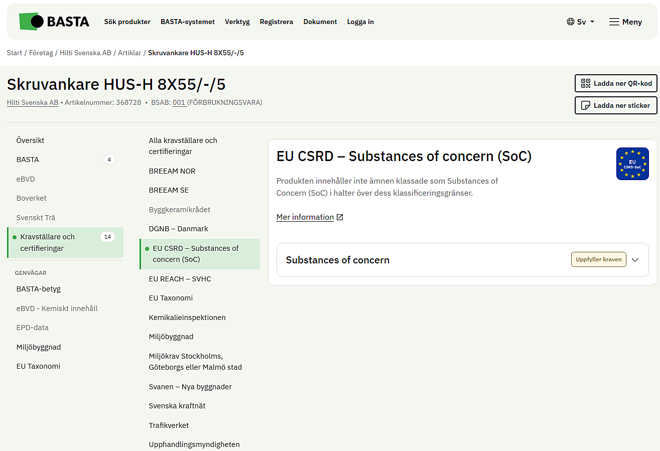Click the 14 count badge
The height and width of the screenshot is (451, 660).
pyautogui.click(x=107, y=237)
